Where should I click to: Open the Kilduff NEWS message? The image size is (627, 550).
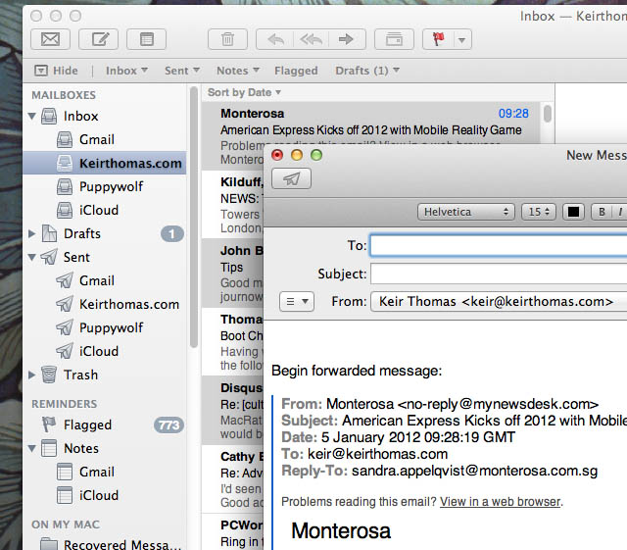pos(233,205)
